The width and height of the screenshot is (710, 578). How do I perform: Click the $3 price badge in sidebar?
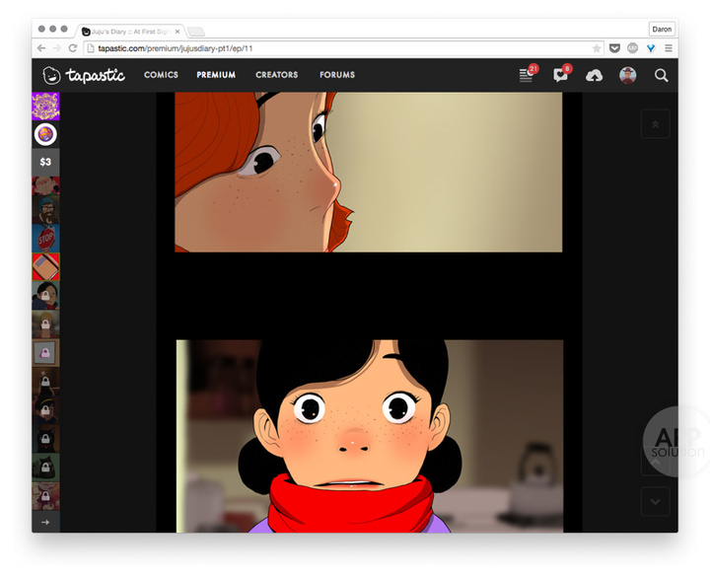coord(45,162)
